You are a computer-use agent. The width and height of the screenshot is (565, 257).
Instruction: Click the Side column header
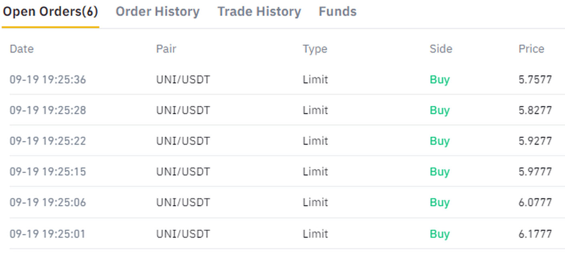441,49
